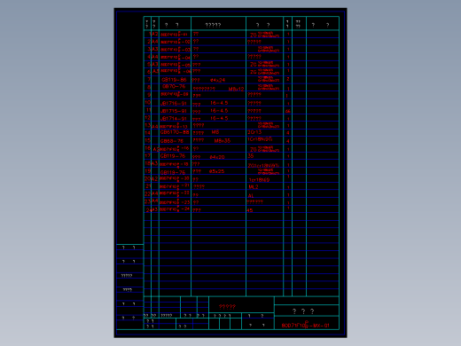Click the Φ4x20 dimension in row 17
The height and width of the screenshot is (346, 461).
[x=217, y=157]
